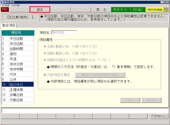Viewport: 170px width, 125px height.
Task: Click the 戻る button
Action: 101,10
